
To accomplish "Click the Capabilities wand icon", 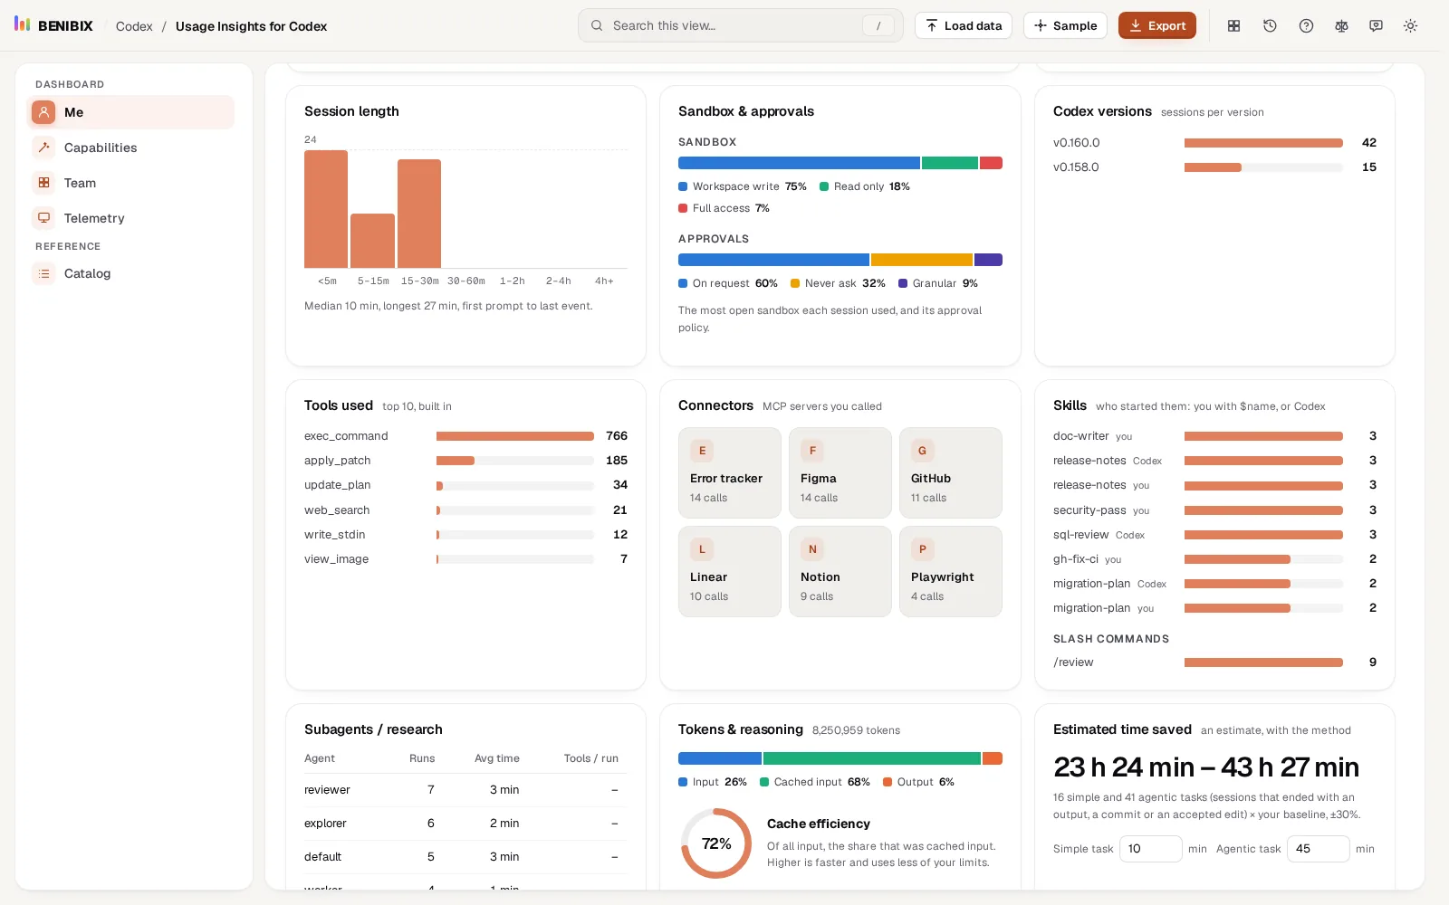I will click(43, 148).
